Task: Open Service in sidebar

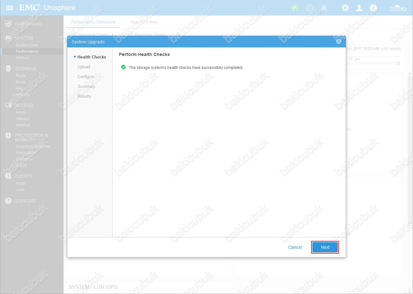Action: (22, 58)
